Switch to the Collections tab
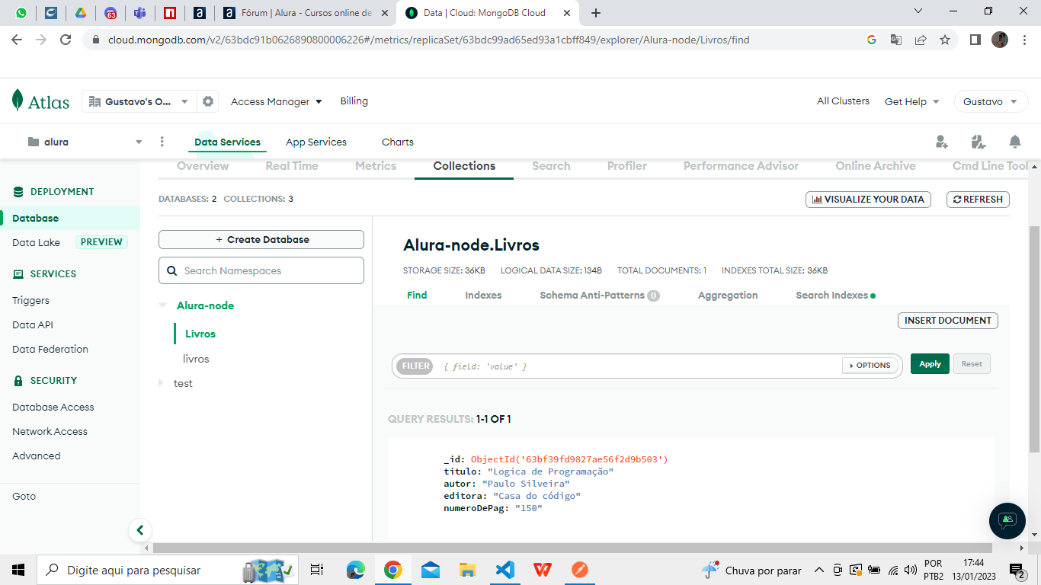1041x585 pixels. (x=464, y=166)
